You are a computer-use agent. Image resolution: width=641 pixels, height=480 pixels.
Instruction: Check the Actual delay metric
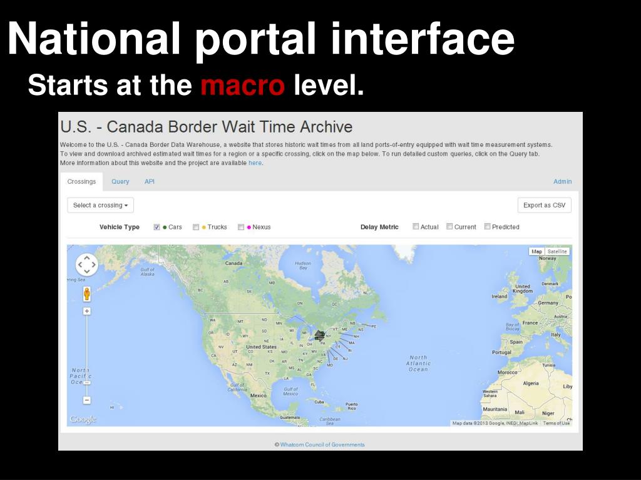pos(416,226)
